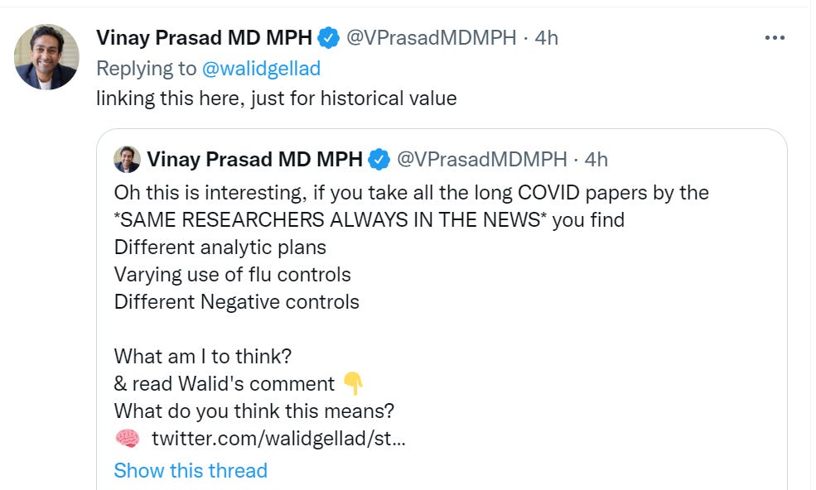Click the 'What do you think this means?' line
The image size is (816, 490).
point(253,411)
